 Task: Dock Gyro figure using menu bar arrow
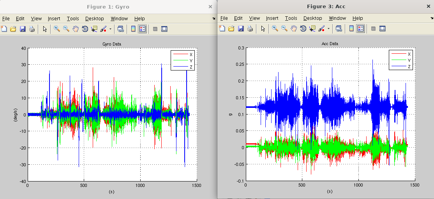pyautogui.click(x=213, y=19)
